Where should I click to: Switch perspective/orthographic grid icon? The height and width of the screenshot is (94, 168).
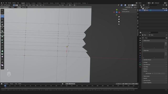pyautogui.click(x=119, y=24)
